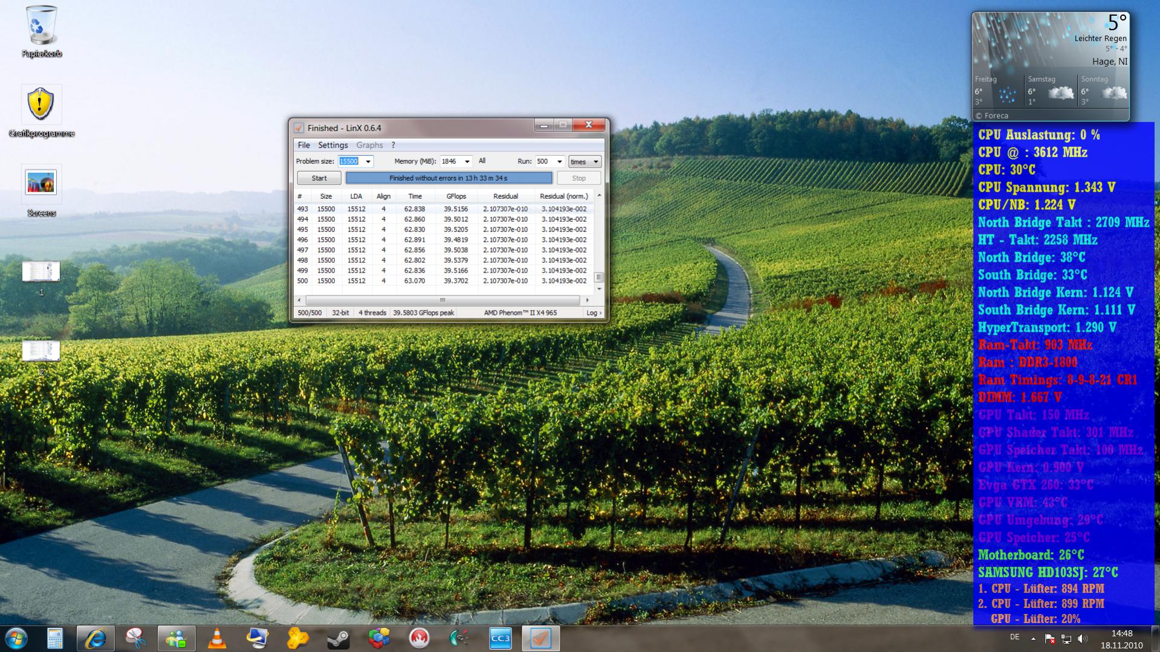Switch to the LinX taskbar button
The image size is (1160, 652).
pyautogui.click(x=540, y=639)
